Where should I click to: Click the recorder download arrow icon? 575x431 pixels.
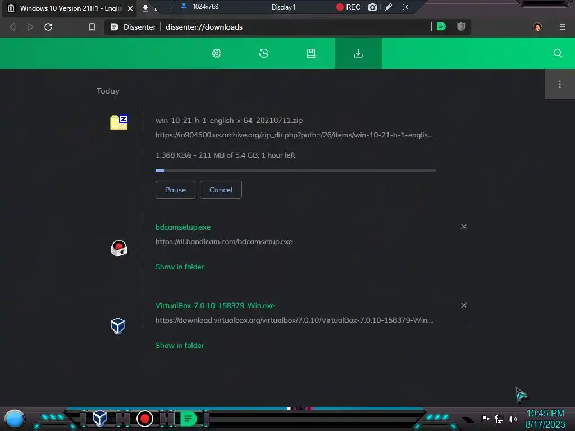[x=145, y=8]
